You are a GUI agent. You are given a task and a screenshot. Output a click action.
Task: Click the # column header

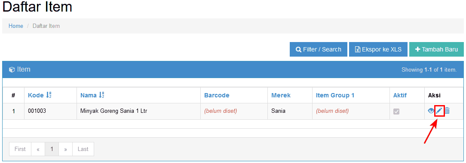13,95
